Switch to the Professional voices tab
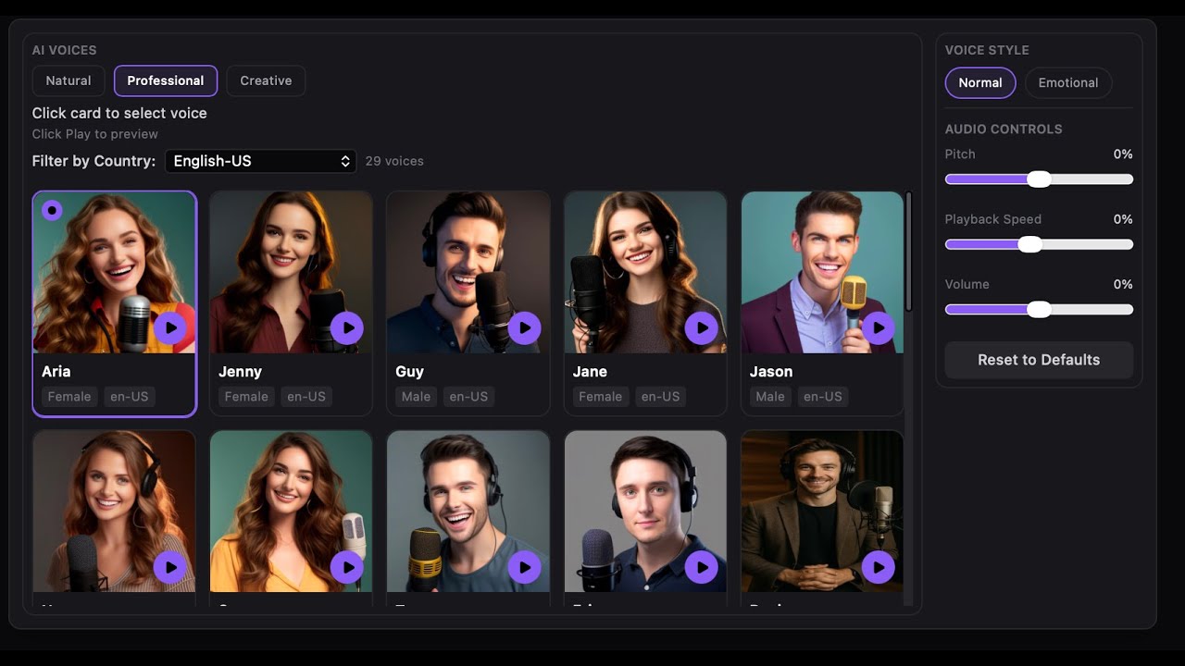Viewport: 1185px width, 666px height. [x=166, y=80]
